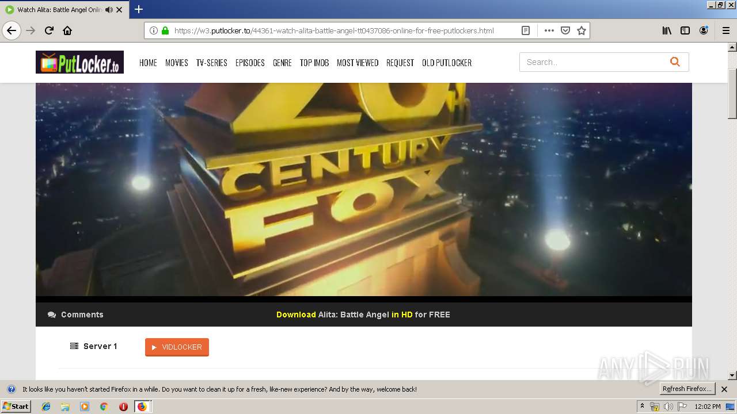The height and width of the screenshot is (414, 737).
Task: Click the orange search magnifier icon
Action: (x=675, y=62)
